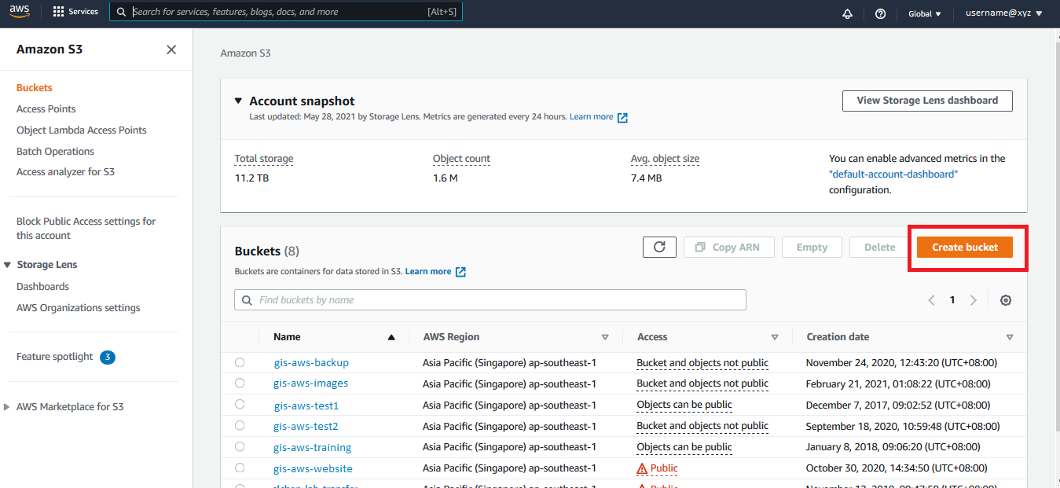
Task: Focus the top services search box
Action: click(x=286, y=12)
